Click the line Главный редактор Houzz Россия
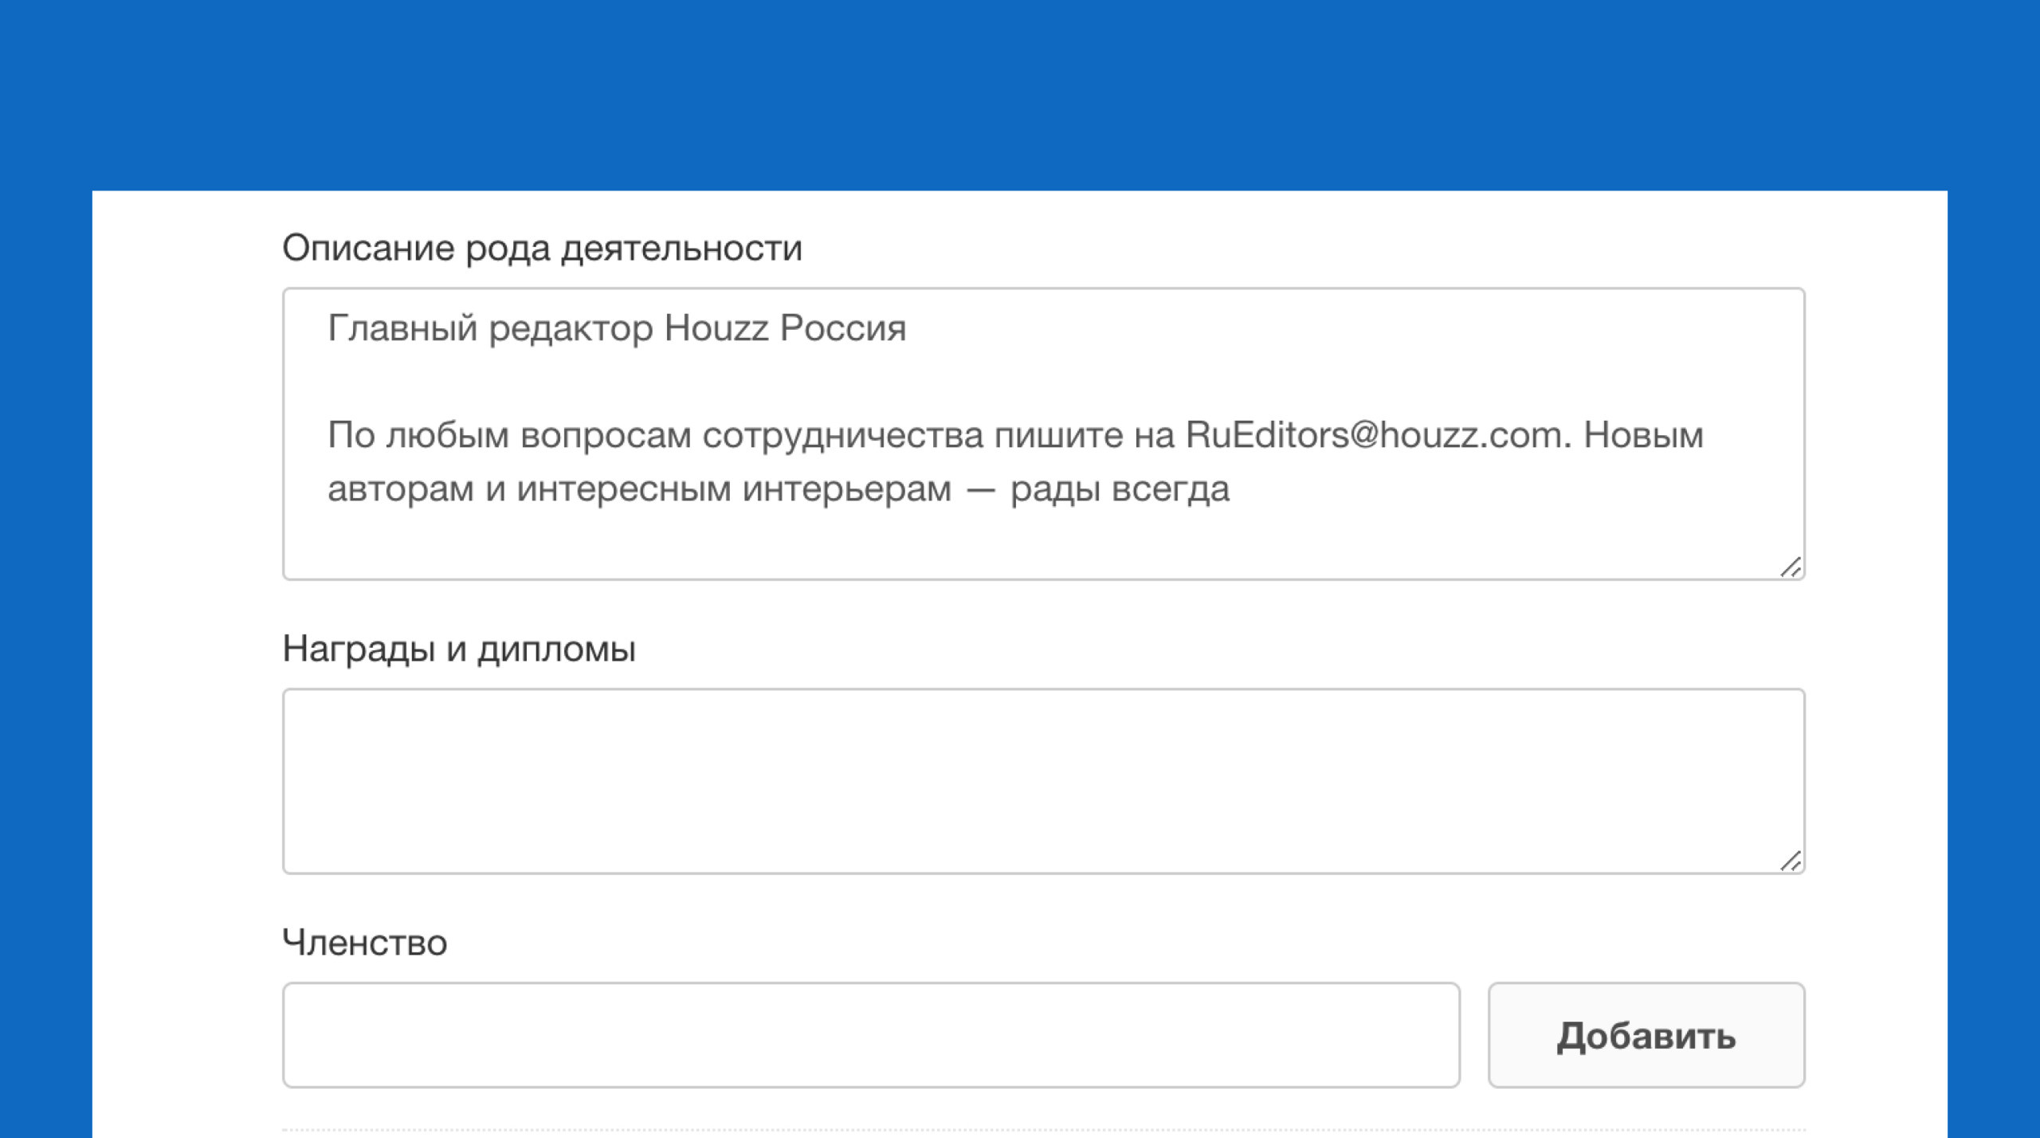This screenshot has width=2040, height=1138. coord(617,328)
